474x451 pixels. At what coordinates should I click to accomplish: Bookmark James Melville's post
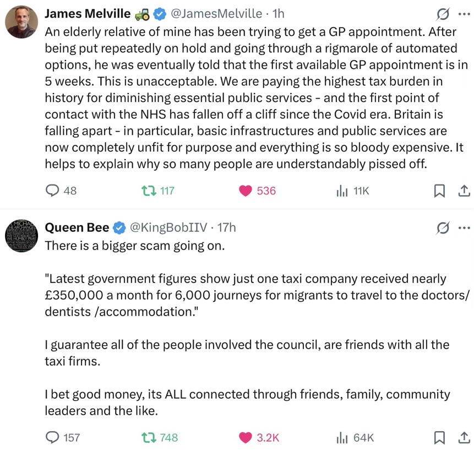click(439, 191)
